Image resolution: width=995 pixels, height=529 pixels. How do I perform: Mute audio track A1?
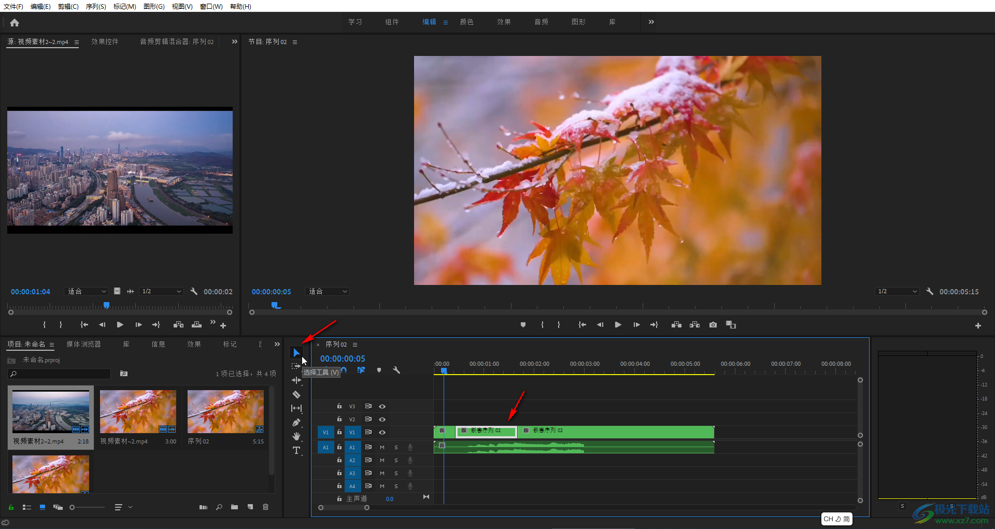point(382,447)
